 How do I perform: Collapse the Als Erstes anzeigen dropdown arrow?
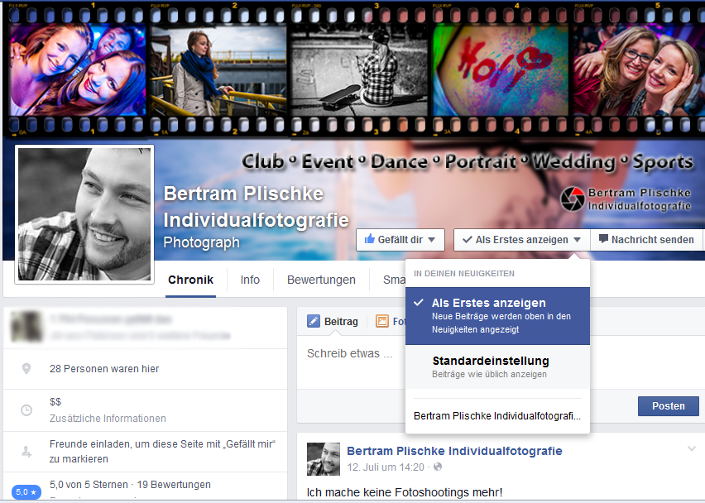(x=578, y=240)
